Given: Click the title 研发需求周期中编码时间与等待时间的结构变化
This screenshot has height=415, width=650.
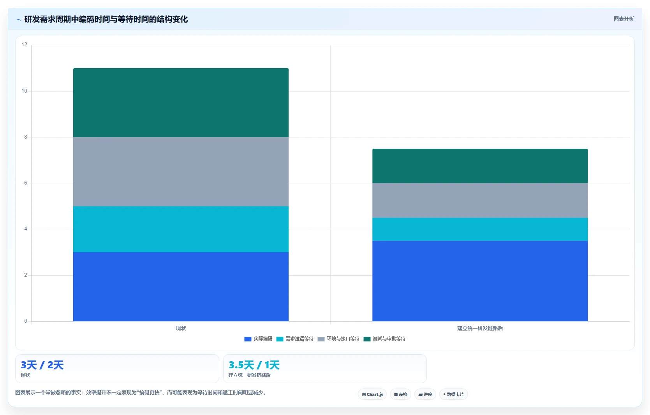Looking at the screenshot, I should pos(106,19).
